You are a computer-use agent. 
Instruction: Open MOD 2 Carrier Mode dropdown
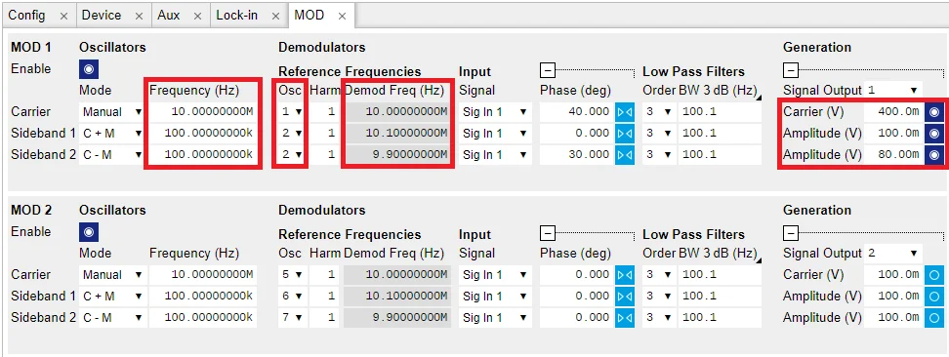pos(112,275)
